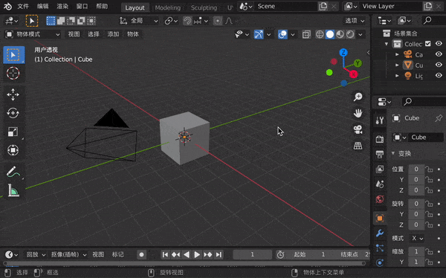The image size is (446, 278).
Task: Open the 物体模式 mode dropdown
Action: click(33, 34)
